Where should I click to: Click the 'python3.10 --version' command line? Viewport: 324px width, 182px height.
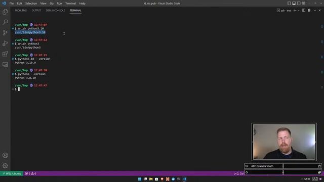click(x=32, y=59)
